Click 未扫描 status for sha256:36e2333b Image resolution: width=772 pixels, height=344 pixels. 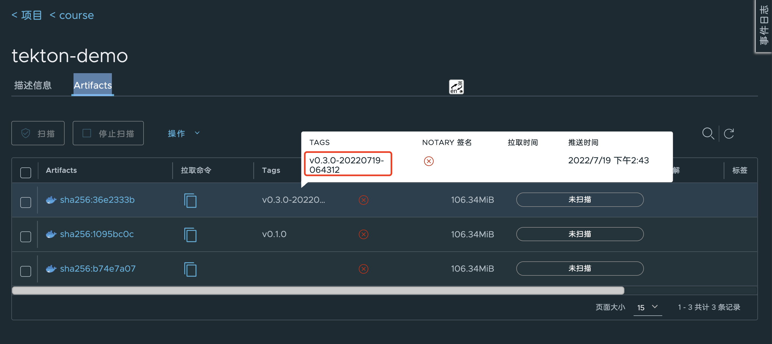point(580,200)
